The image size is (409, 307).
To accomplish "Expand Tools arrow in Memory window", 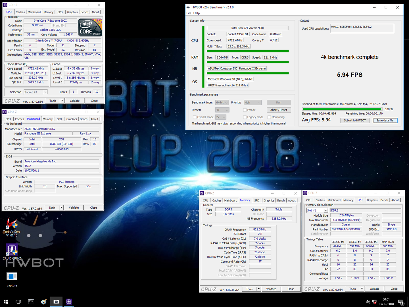I will 258,289.
